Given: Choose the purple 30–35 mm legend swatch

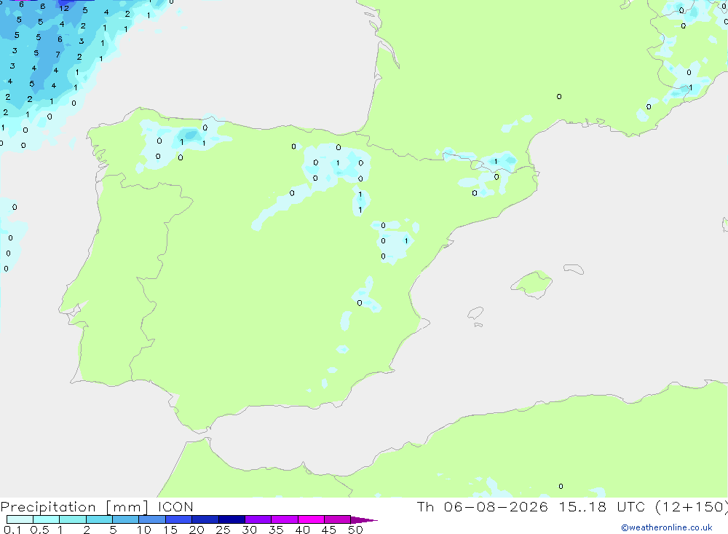Looking at the screenshot, I should click(258, 519).
